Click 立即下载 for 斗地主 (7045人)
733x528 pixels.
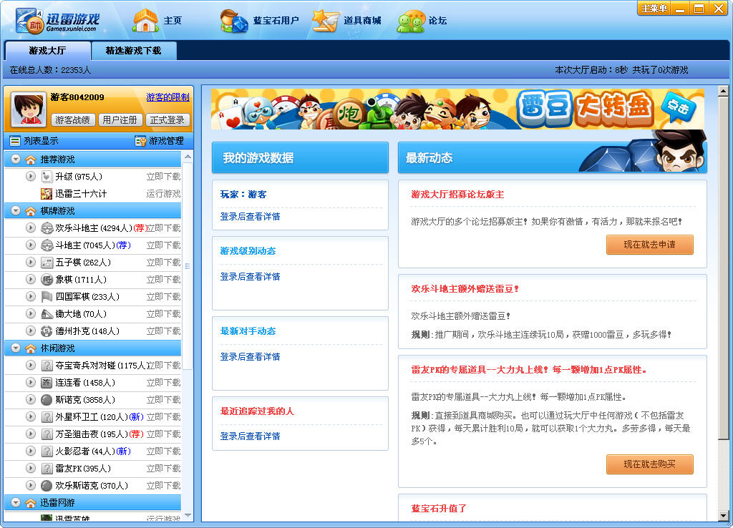pos(164,245)
